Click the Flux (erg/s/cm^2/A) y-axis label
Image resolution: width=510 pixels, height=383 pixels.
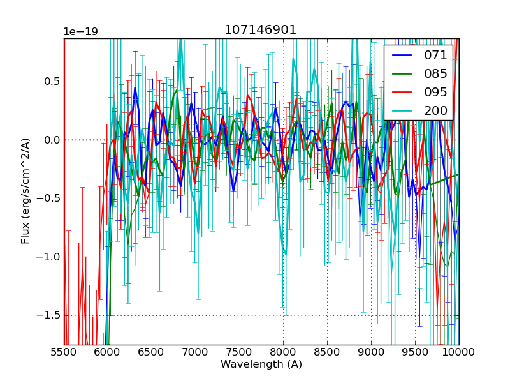pos(25,191)
